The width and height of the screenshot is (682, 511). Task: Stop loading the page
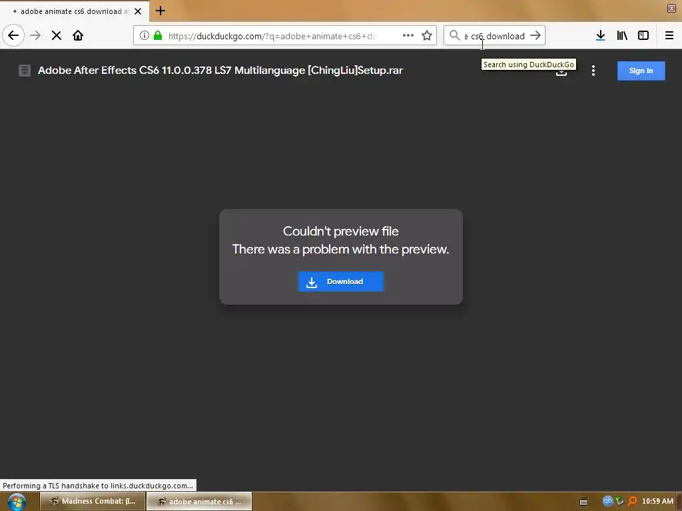click(56, 36)
